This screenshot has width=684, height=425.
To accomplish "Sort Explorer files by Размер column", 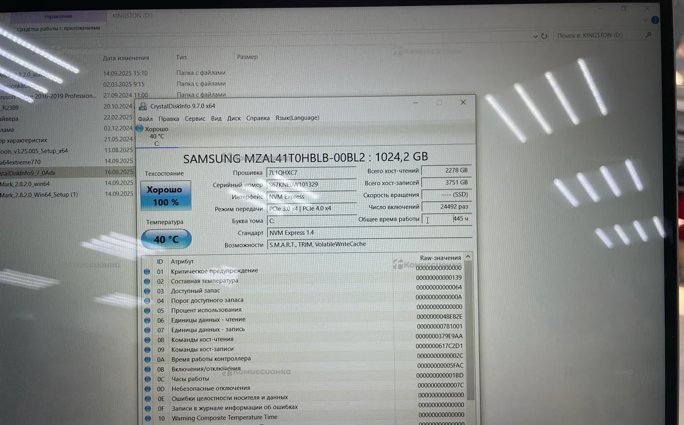I will click(247, 57).
